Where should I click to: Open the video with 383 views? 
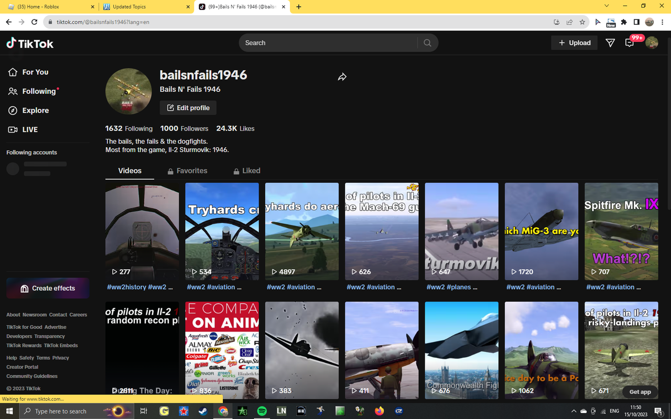click(302, 350)
